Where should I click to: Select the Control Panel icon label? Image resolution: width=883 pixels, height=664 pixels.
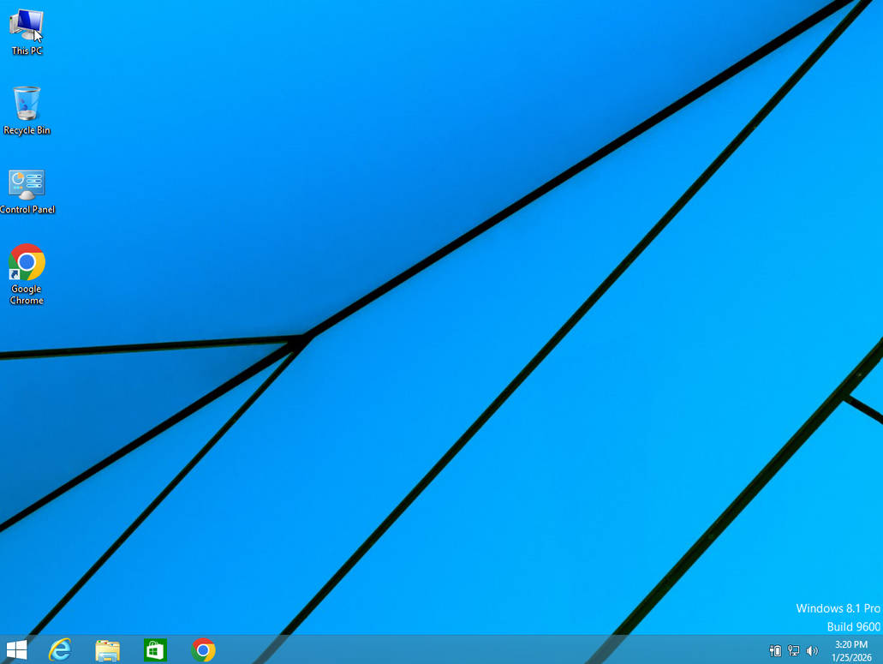27,209
